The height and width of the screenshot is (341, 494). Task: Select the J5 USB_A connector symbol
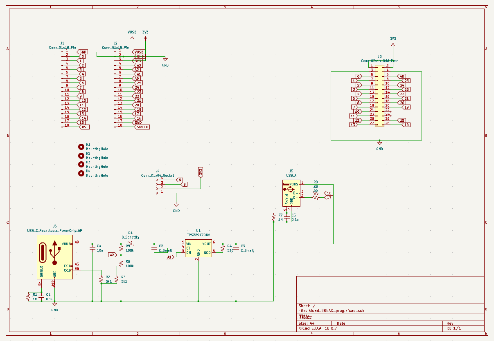coord(291,193)
